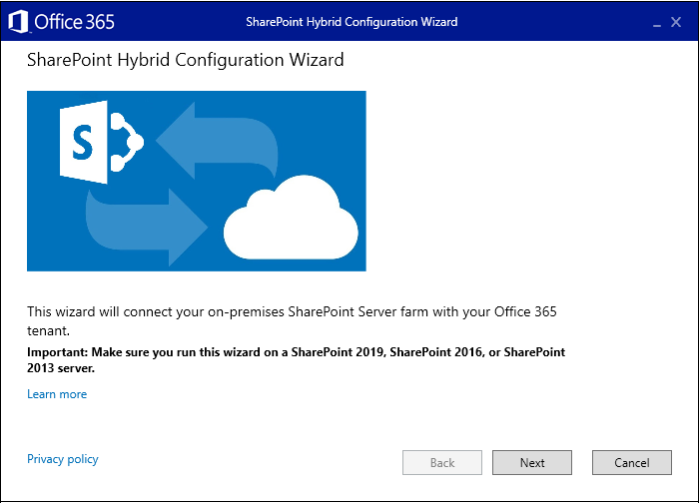This screenshot has height=503, width=699.
Task: Click the right-pointing arrow in the banner
Action: [x=146, y=228]
